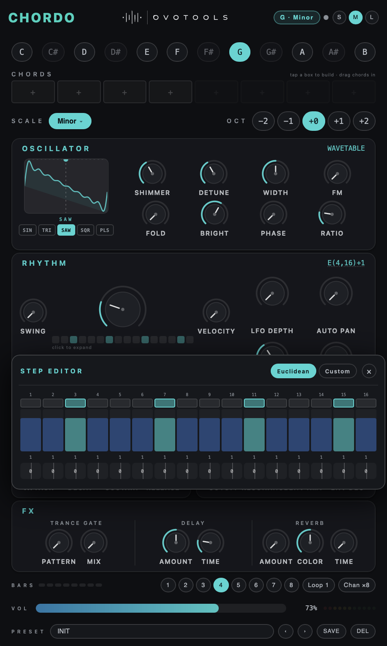The image size is (387, 646).
Task: Open the INIT preset name field
Action: 162,631
